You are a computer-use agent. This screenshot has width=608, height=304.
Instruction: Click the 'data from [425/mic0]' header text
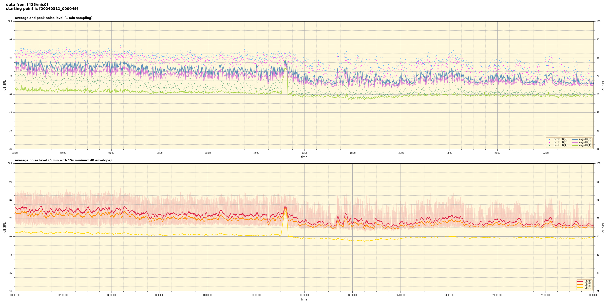pyautogui.click(x=27, y=5)
